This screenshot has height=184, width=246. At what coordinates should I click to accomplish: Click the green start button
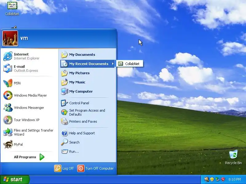coord(14,179)
